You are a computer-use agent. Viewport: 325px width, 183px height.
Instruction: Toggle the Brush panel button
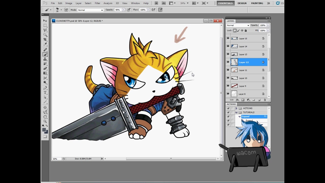(66, 10)
